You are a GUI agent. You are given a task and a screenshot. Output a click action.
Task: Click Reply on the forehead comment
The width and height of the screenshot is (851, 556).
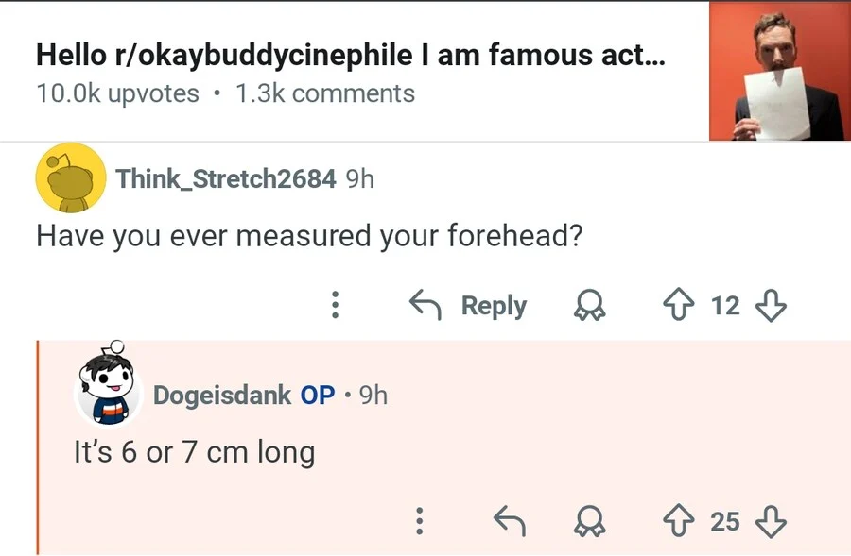[468, 305]
